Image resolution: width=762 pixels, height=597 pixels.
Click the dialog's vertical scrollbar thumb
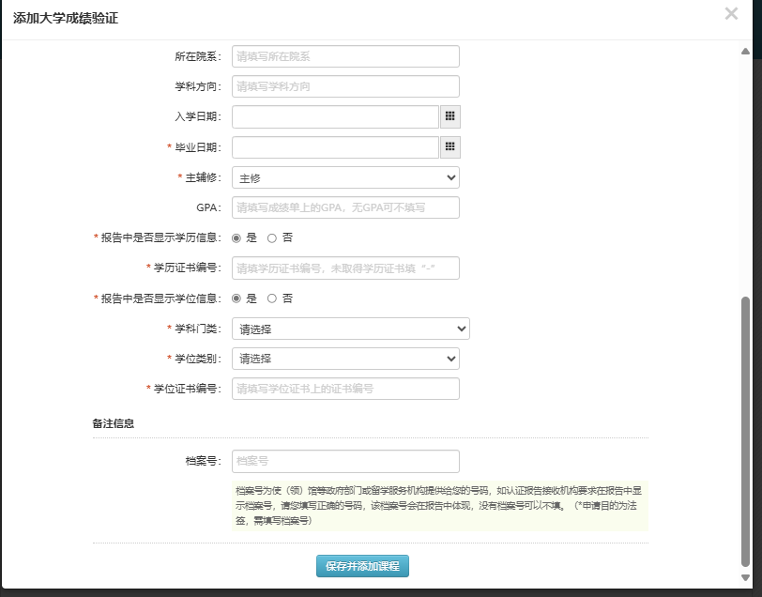tap(746, 432)
